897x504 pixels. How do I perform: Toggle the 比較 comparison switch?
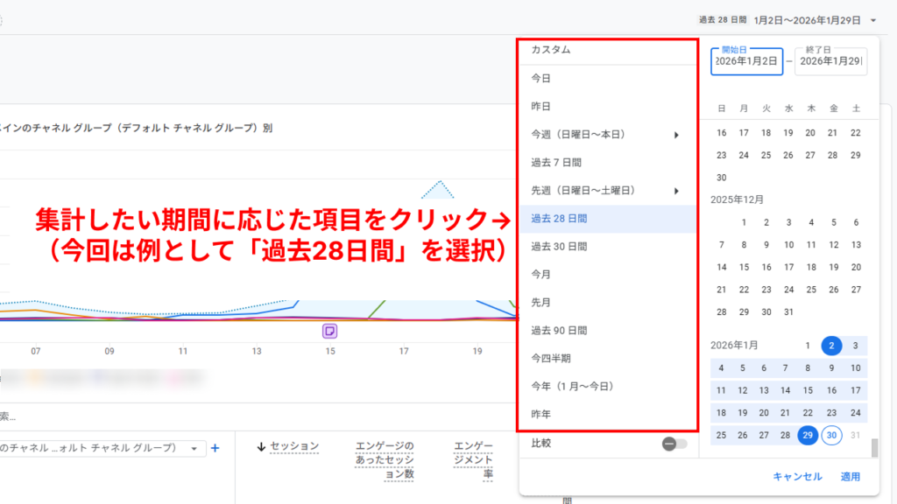coord(669,444)
